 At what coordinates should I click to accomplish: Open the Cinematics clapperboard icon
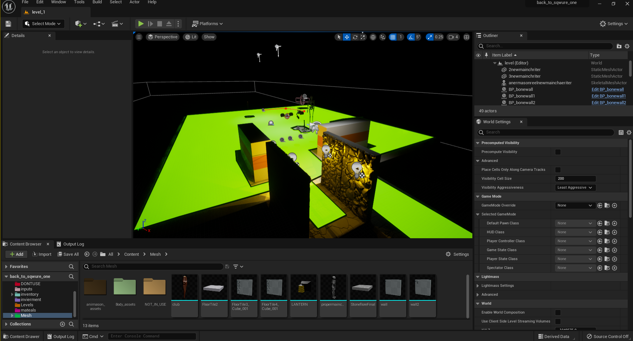[117, 24]
